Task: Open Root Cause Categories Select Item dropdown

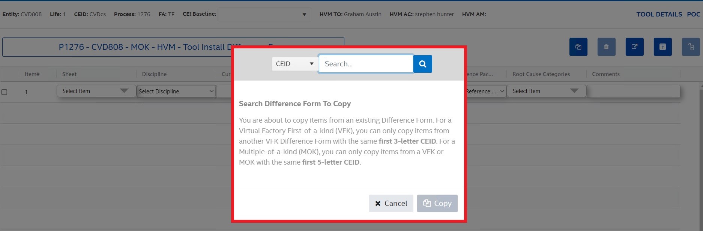Action: 546,91
